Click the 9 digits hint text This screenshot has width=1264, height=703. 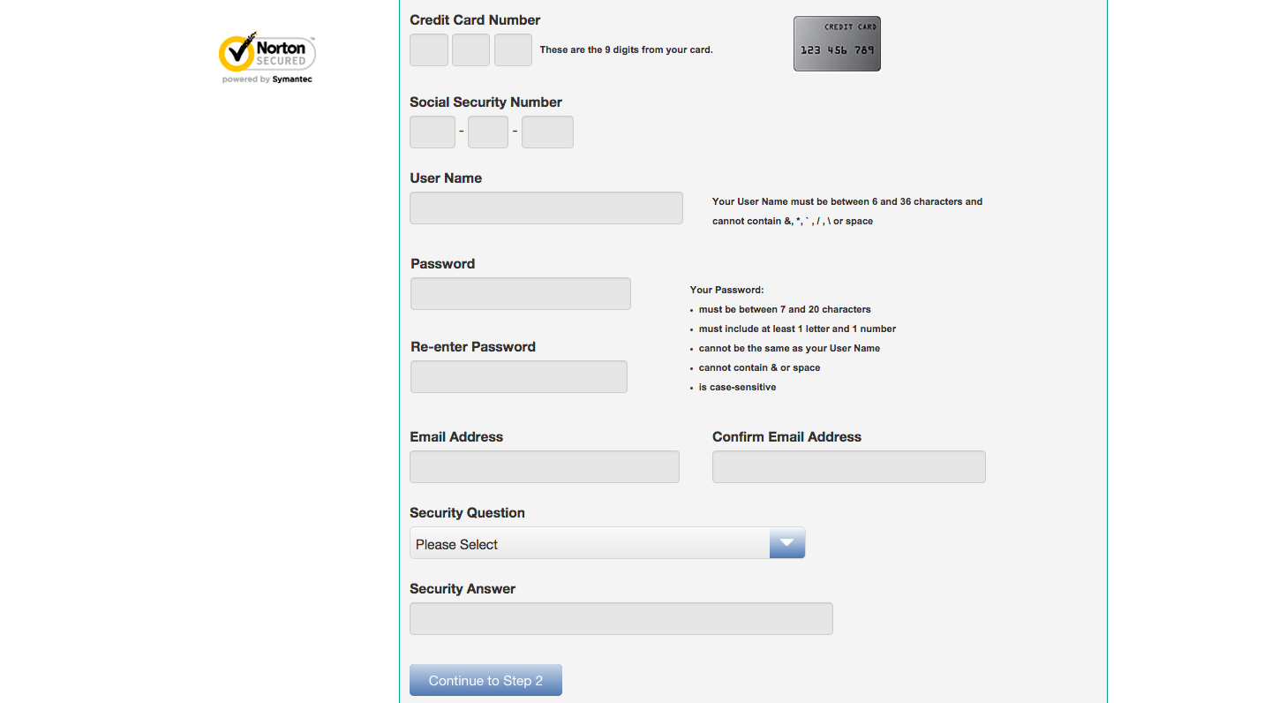pos(626,49)
